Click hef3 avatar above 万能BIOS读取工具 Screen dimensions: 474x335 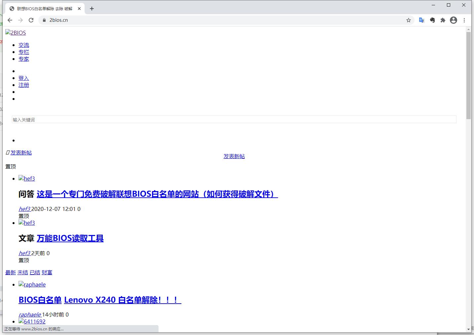click(27, 223)
